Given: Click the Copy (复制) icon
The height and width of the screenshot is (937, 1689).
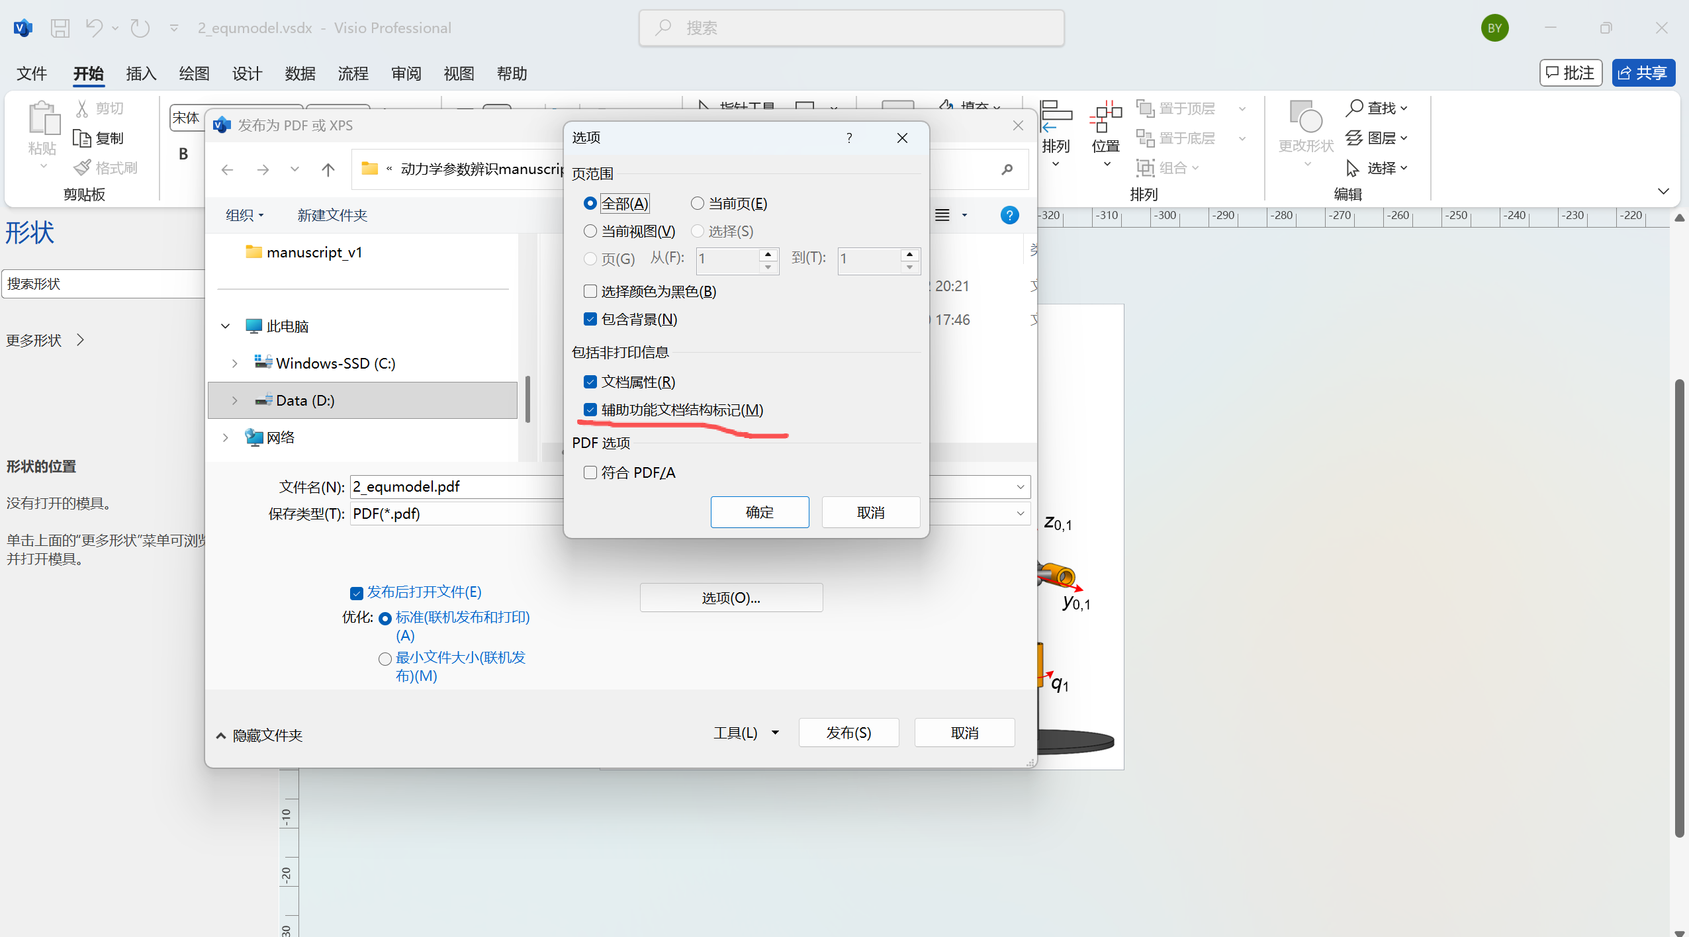Looking at the screenshot, I should pyautogui.click(x=82, y=138).
